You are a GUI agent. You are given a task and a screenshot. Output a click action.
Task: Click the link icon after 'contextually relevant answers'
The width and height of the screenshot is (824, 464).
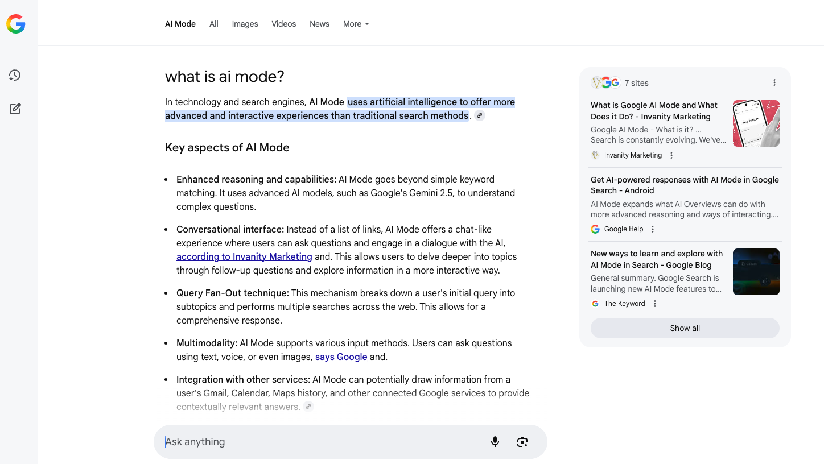tap(308, 407)
